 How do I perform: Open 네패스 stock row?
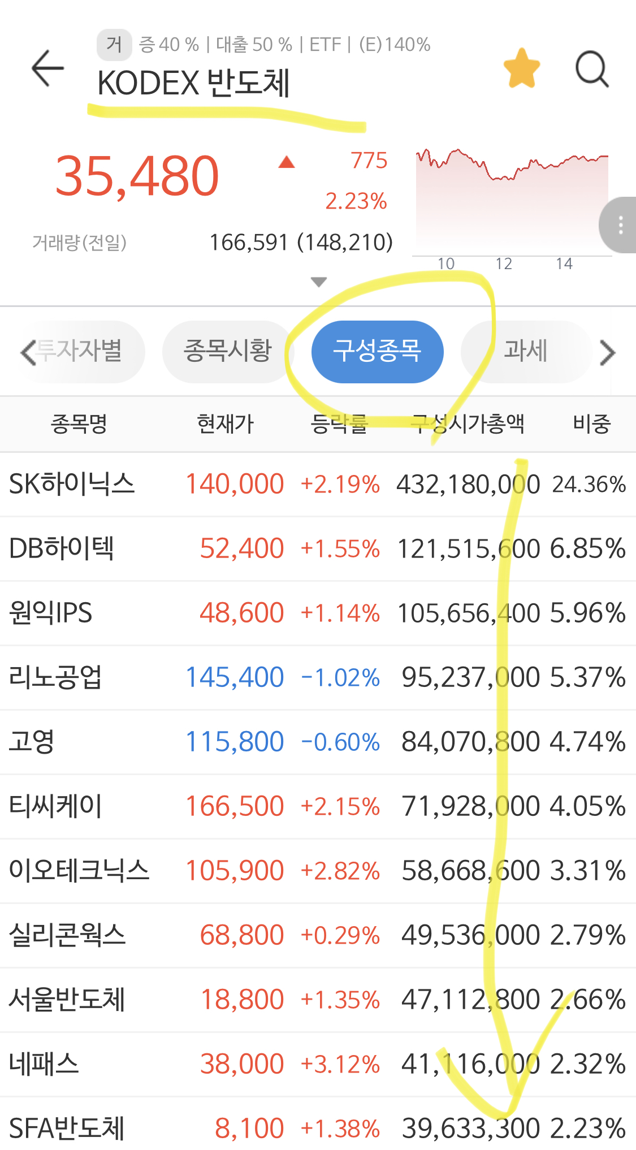pyautogui.click(x=318, y=1065)
